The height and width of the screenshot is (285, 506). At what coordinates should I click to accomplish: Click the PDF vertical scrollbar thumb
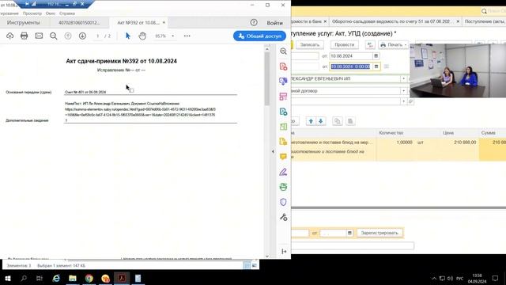[x=267, y=78]
